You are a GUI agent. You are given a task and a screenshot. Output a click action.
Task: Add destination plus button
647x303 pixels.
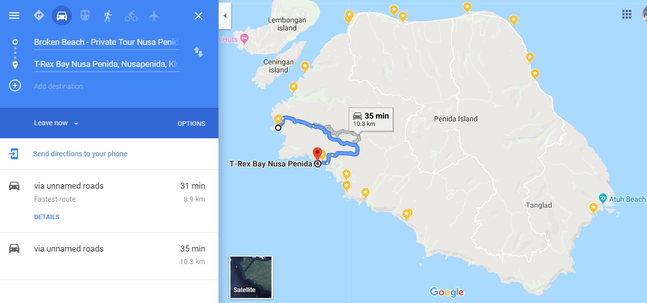pyautogui.click(x=15, y=86)
